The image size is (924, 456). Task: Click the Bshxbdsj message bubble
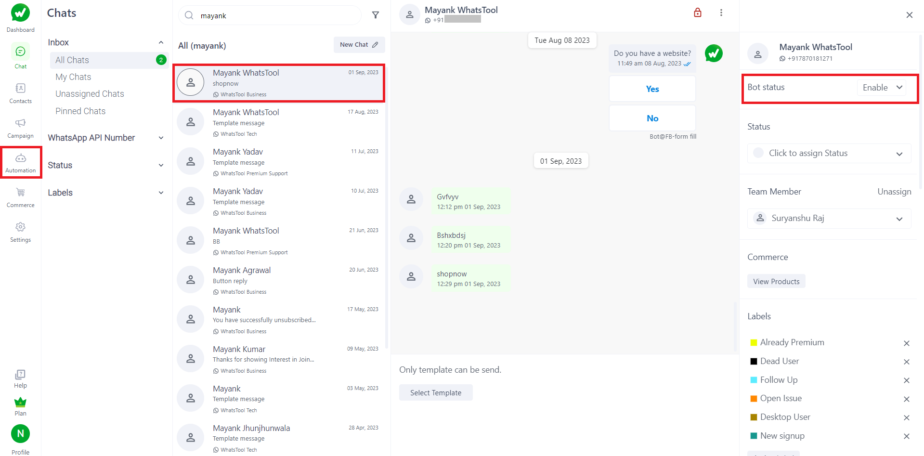coord(470,240)
